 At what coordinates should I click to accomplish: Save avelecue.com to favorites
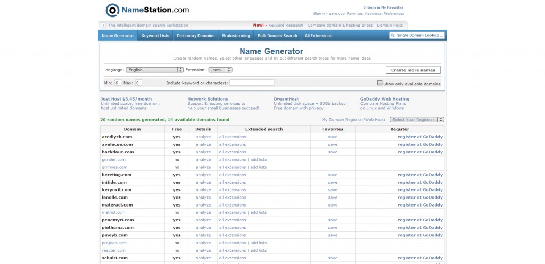pyautogui.click(x=333, y=144)
